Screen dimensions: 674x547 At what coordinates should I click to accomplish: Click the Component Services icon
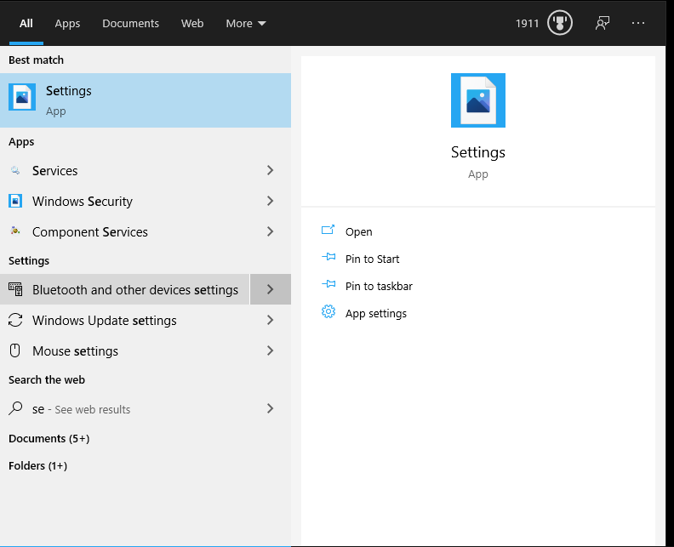coord(15,232)
